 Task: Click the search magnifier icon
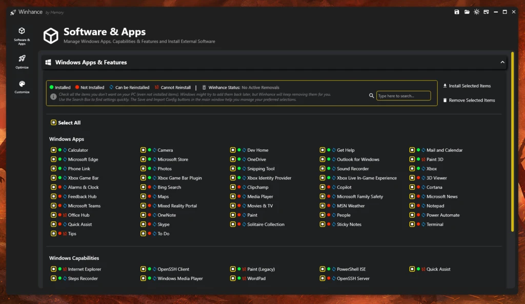click(x=371, y=96)
